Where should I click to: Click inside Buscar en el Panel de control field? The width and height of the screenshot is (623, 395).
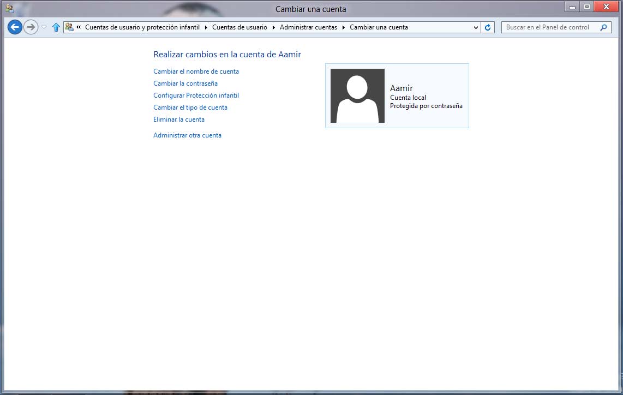548,27
